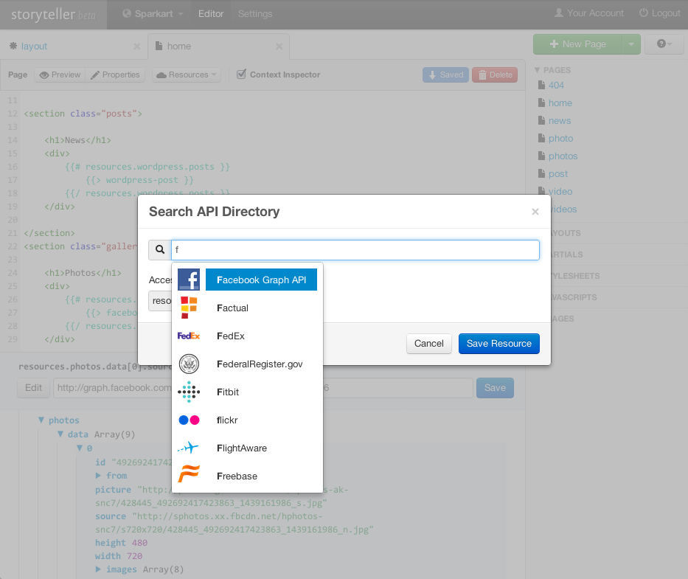Click the Save Resource button
The image size is (688, 579).
[498, 344]
